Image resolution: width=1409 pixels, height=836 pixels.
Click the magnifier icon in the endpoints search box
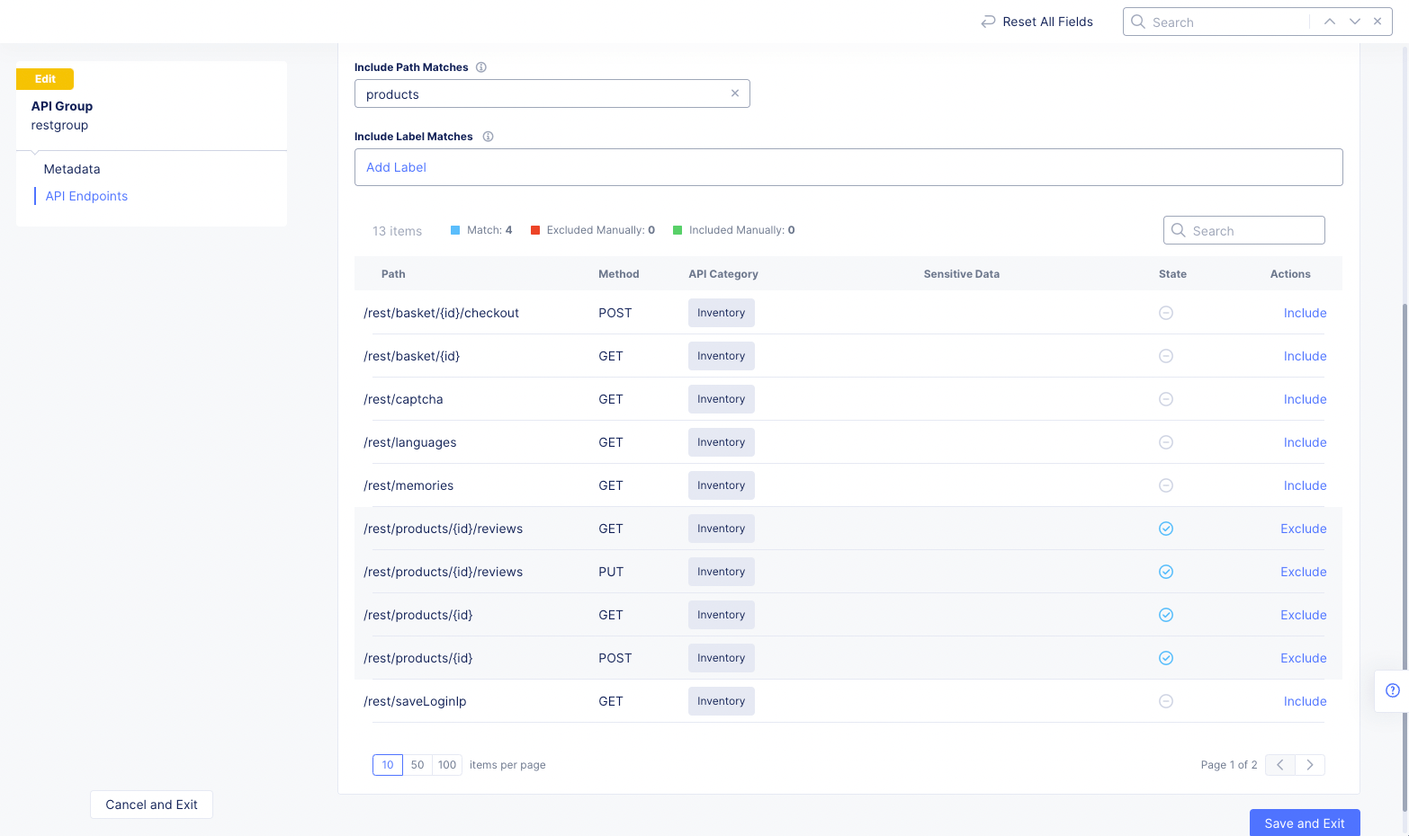1179,230
